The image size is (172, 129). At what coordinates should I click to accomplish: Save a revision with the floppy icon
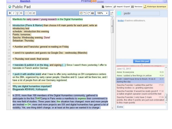[92, 13]
